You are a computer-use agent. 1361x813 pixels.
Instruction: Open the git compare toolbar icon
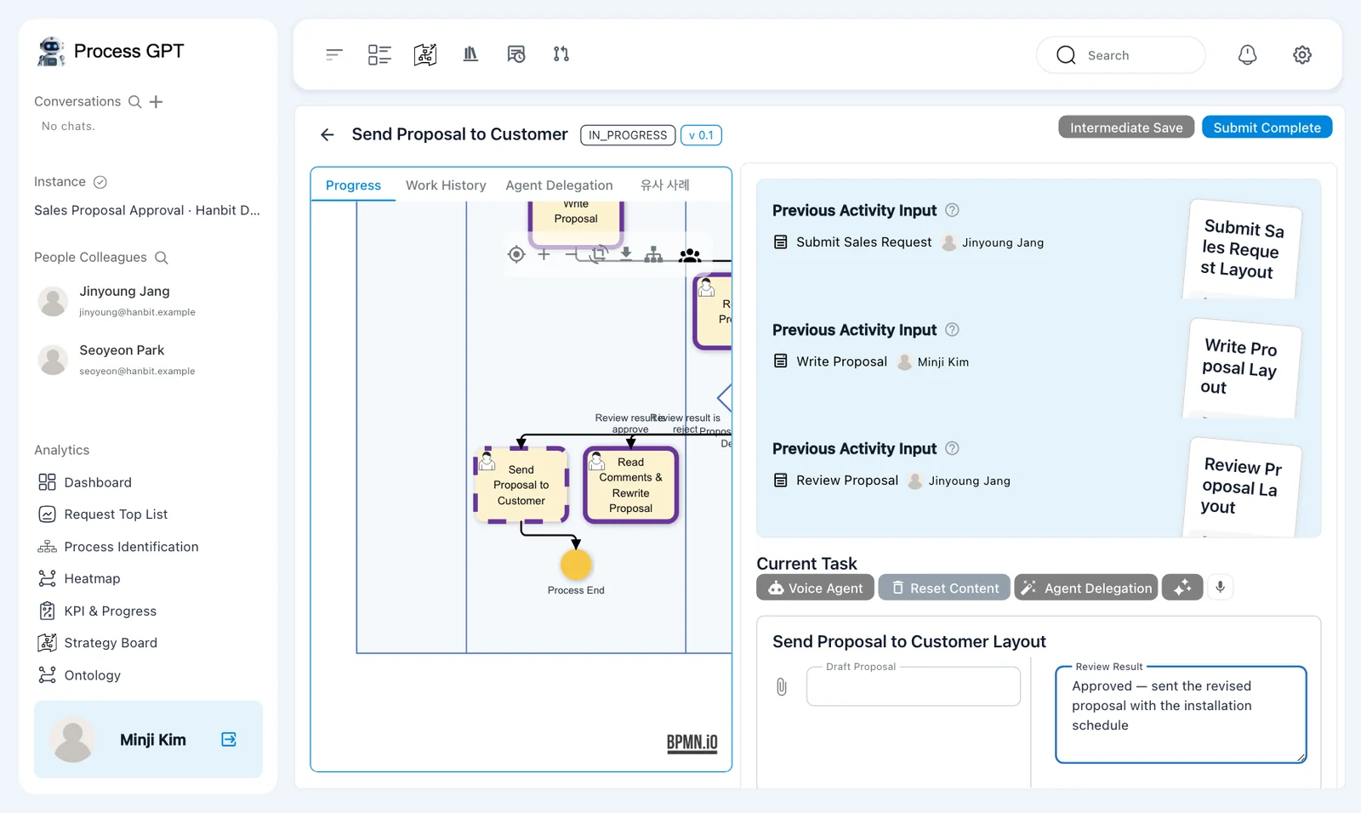(561, 54)
